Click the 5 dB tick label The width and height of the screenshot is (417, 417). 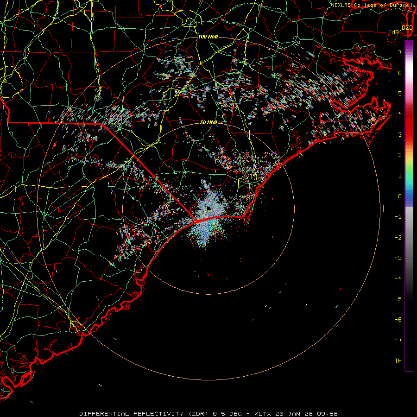coord(400,93)
